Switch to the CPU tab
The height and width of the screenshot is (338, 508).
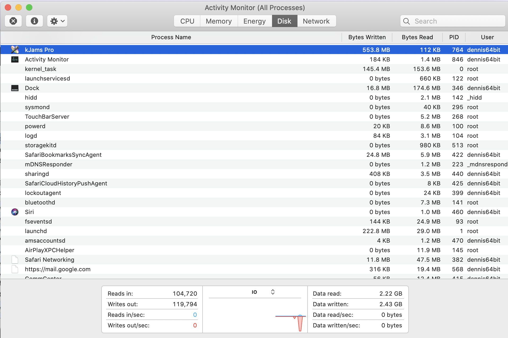tap(187, 21)
